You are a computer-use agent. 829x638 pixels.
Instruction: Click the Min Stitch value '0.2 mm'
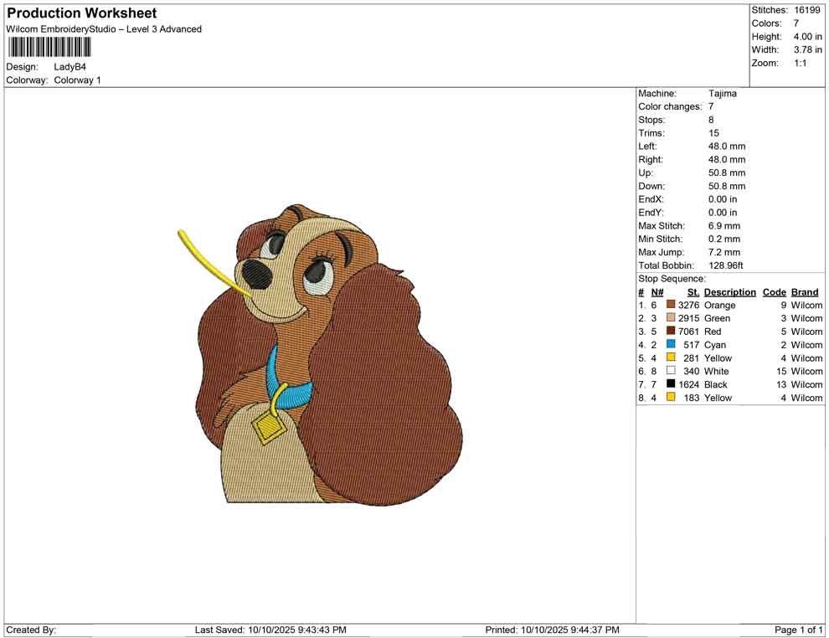(x=724, y=239)
